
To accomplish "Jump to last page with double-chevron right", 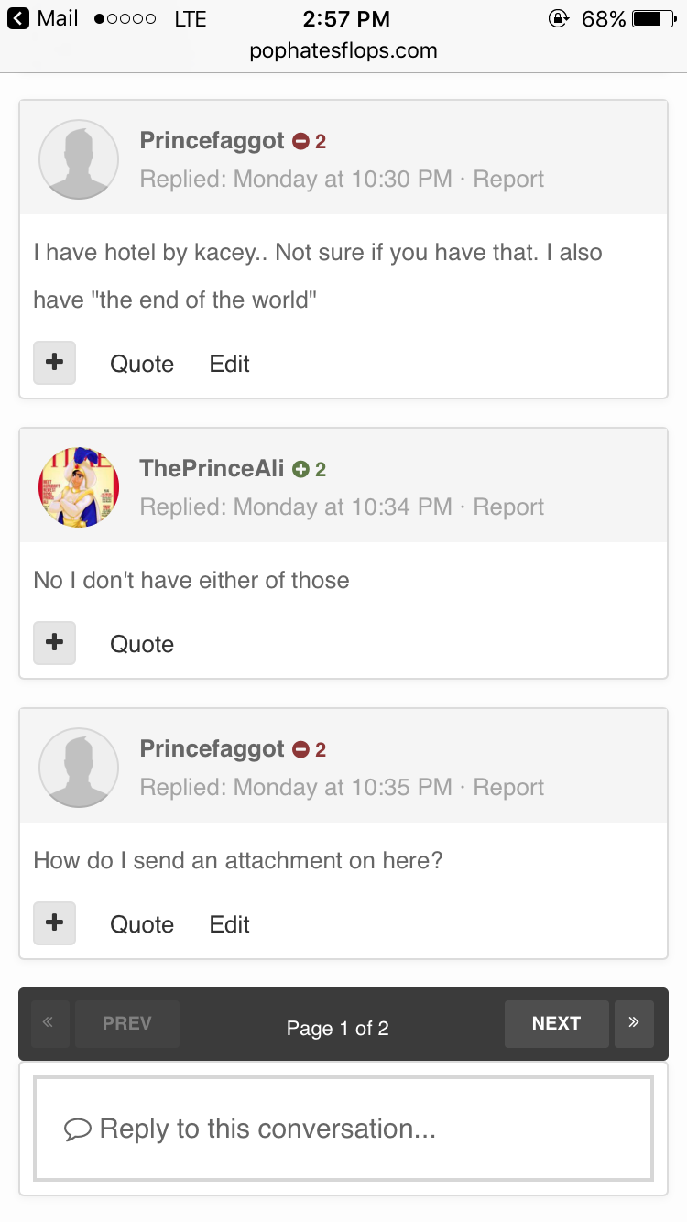I will [634, 1023].
